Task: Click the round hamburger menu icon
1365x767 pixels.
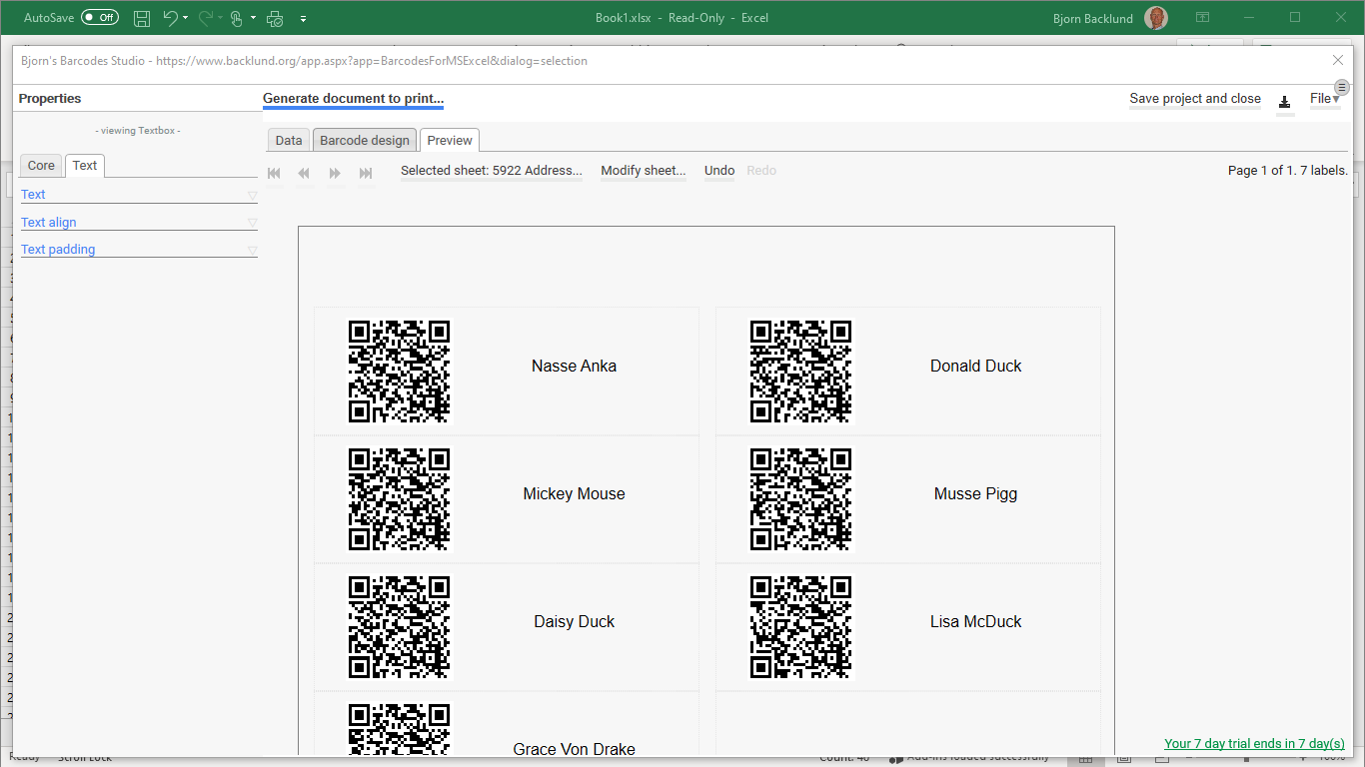Action: click(1342, 88)
